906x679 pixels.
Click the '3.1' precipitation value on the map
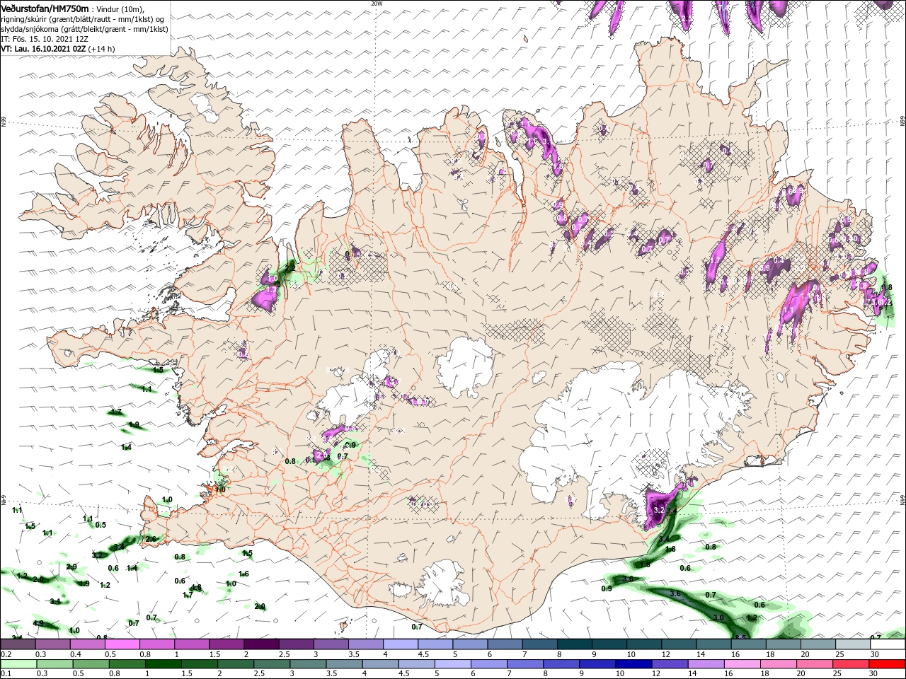pos(55,600)
